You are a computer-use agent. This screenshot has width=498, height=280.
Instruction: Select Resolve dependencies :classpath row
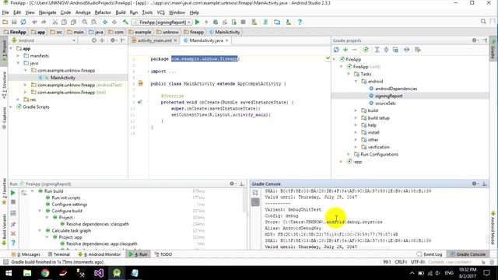(x=97, y=224)
